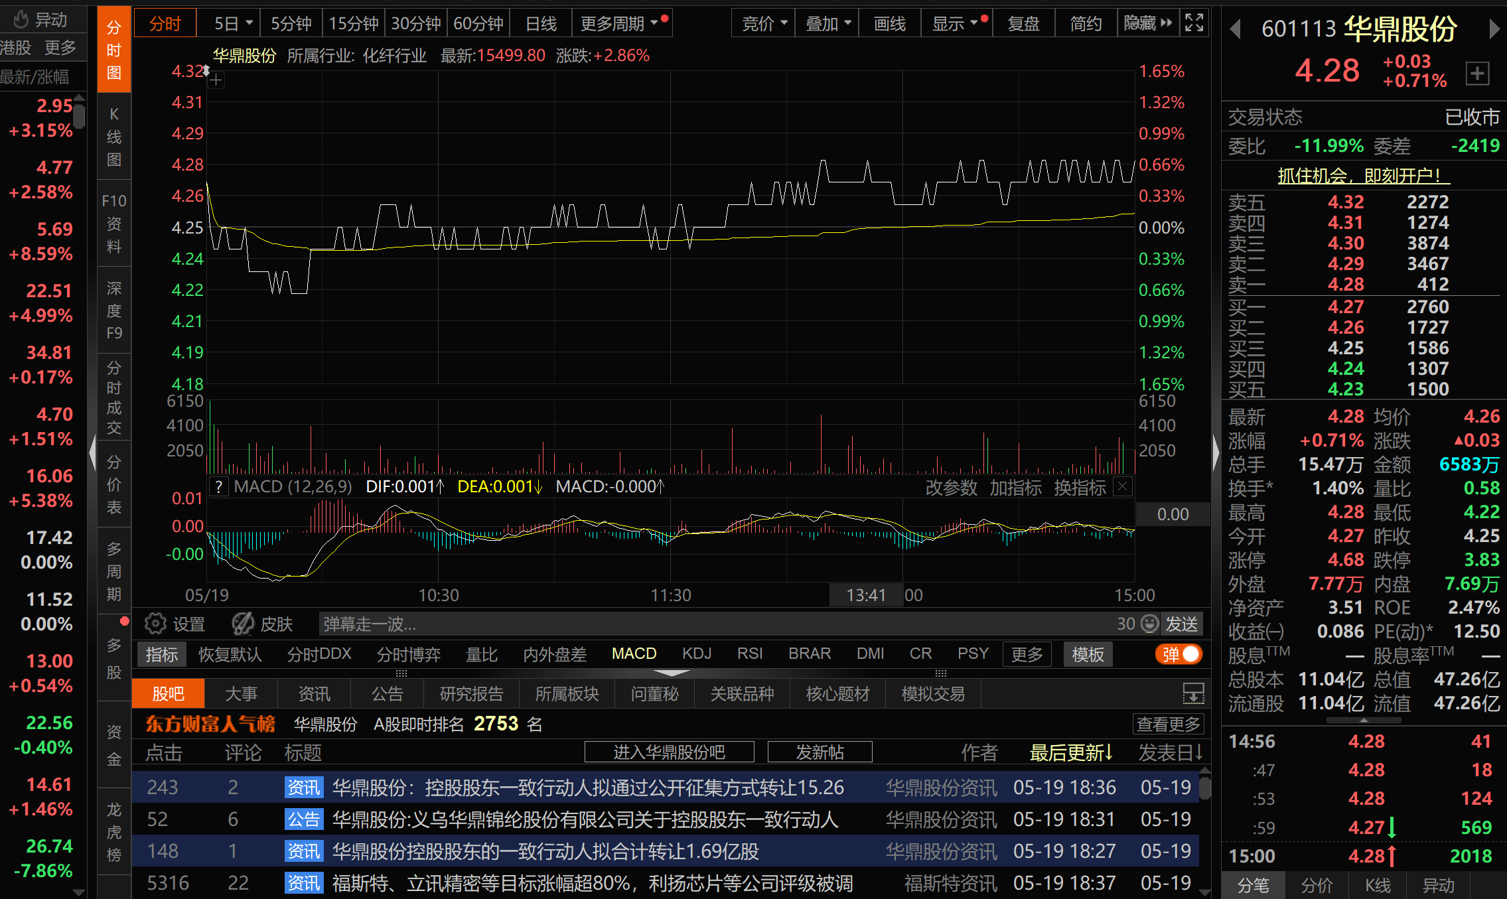Click 更多 indicators button
1507x899 pixels.
pos(1027,655)
